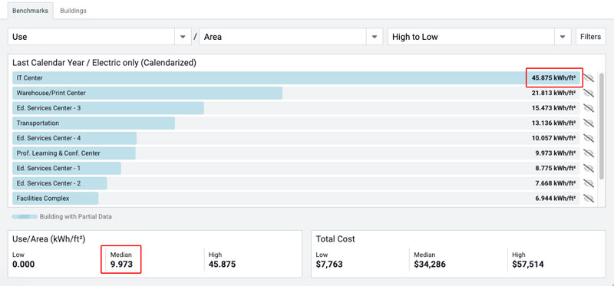Open the Use metric dropdown
The width and height of the screenshot is (614, 286).
coord(100,37)
